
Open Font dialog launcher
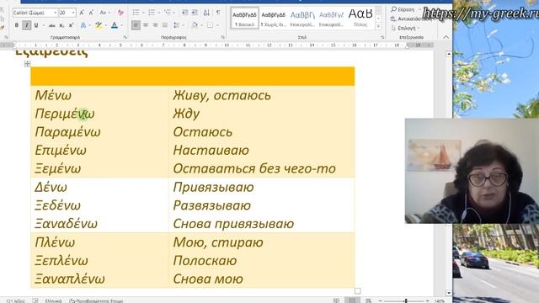tap(125, 37)
